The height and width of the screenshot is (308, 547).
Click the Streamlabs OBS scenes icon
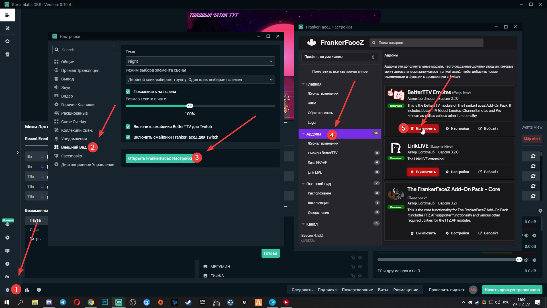pyautogui.click(x=7, y=15)
